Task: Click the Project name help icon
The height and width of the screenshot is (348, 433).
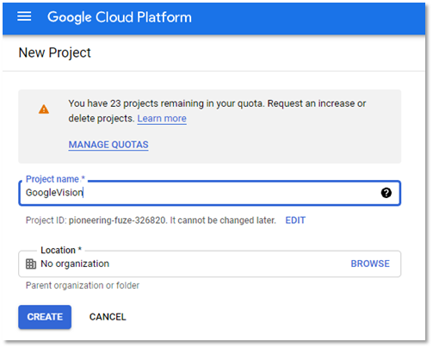Action: pyautogui.click(x=386, y=193)
